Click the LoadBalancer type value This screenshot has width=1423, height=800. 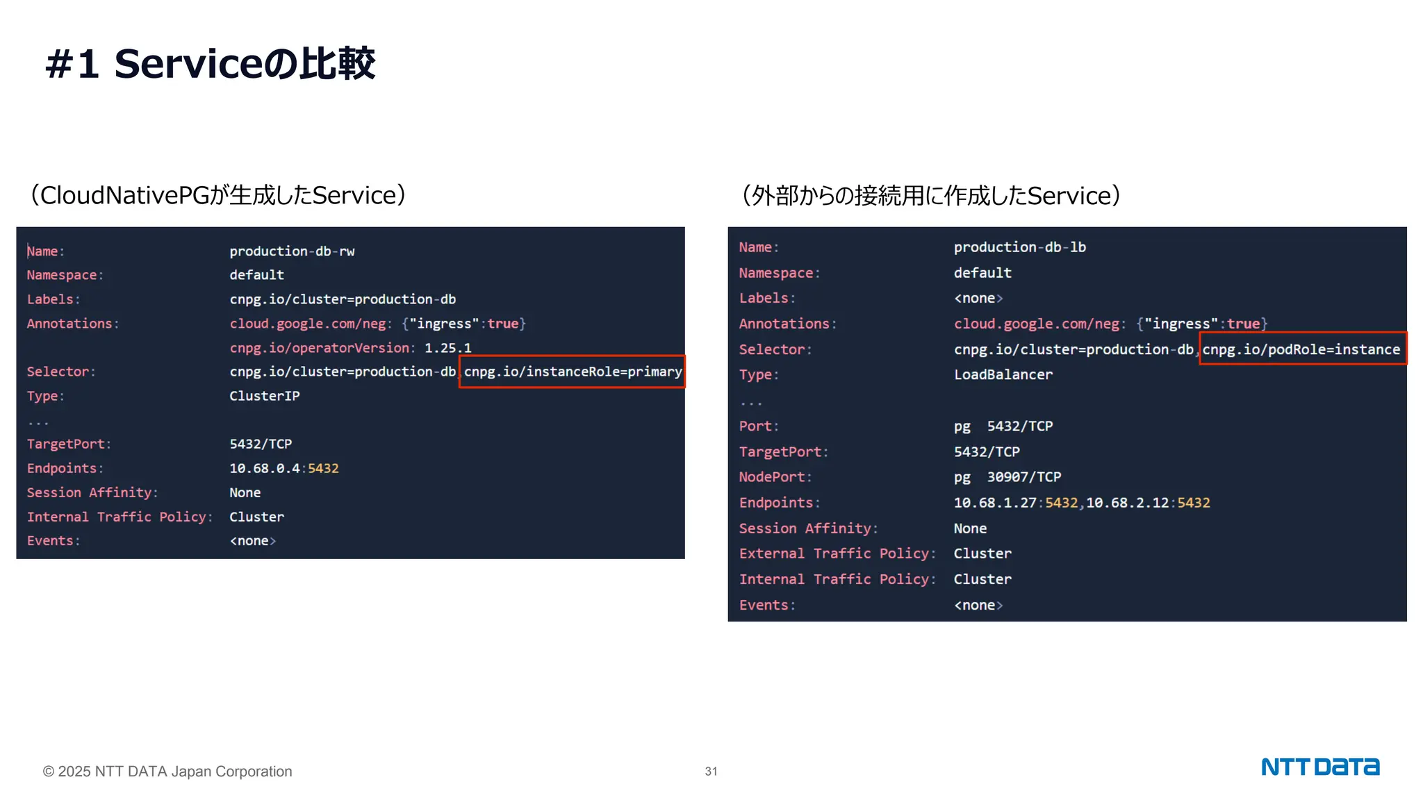tap(1003, 375)
